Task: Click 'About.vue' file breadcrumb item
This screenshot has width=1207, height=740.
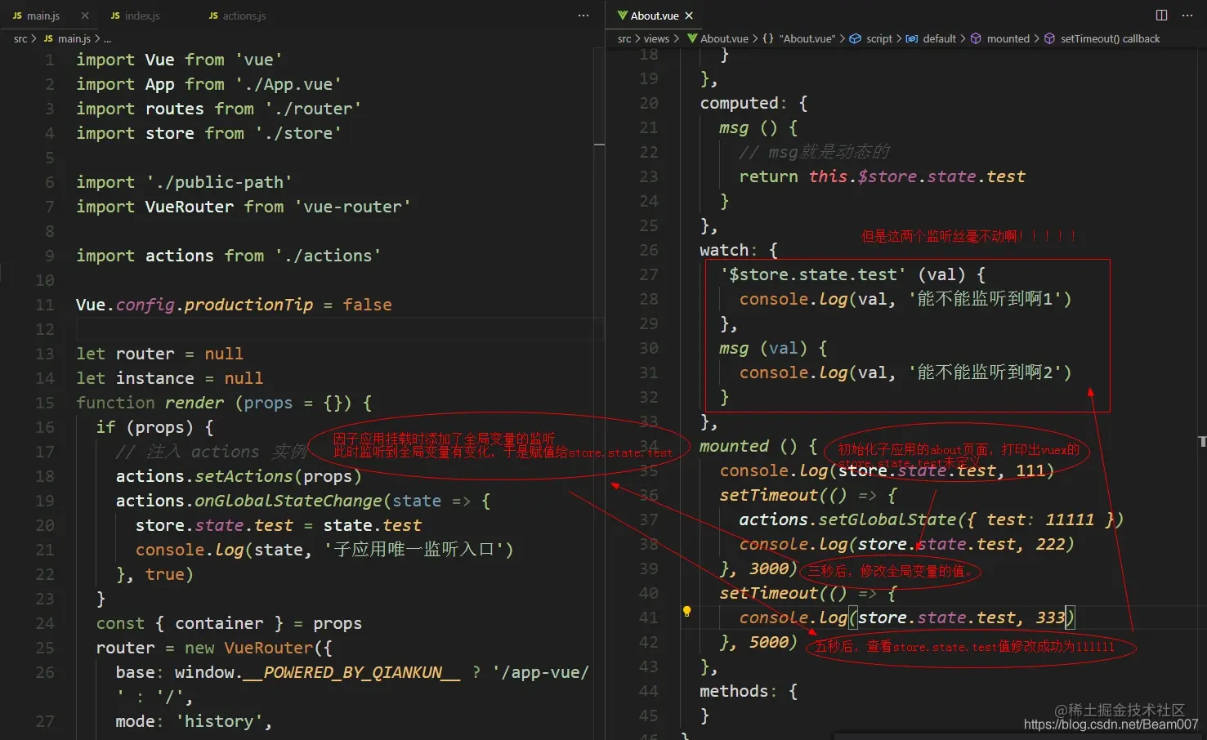Action: click(724, 38)
